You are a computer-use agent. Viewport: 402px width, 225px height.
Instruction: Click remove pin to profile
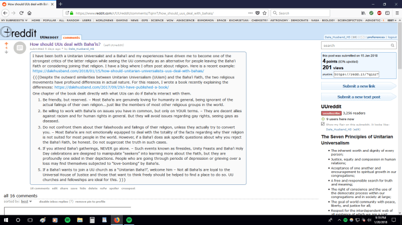coord(90,202)
